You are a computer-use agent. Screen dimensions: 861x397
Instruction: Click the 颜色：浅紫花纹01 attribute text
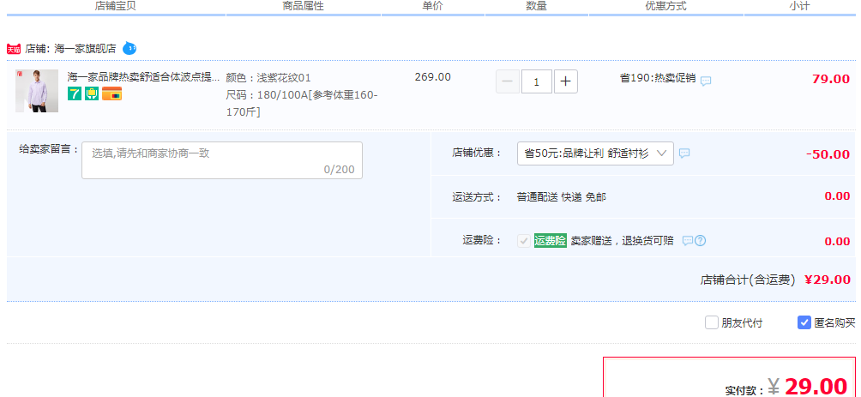(268, 77)
